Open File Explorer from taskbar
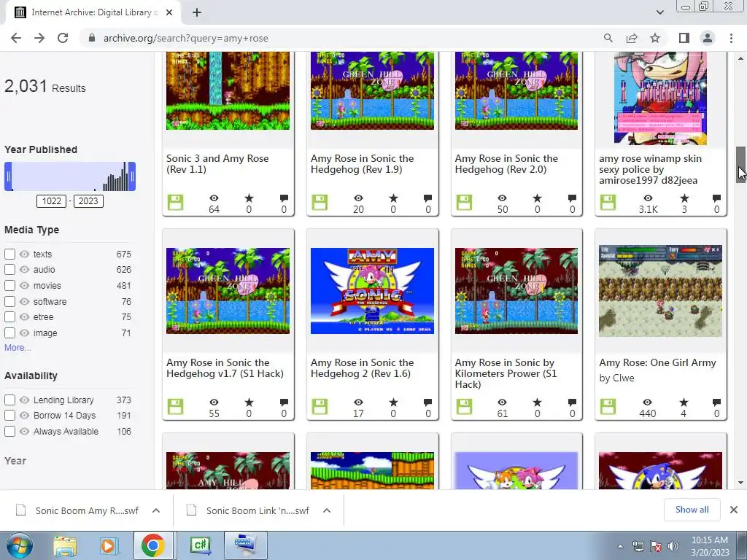Image resolution: width=747 pixels, height=560 pixels. [65, 546]
